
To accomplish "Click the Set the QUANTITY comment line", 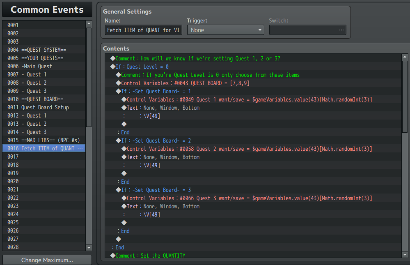I will 150,256.
